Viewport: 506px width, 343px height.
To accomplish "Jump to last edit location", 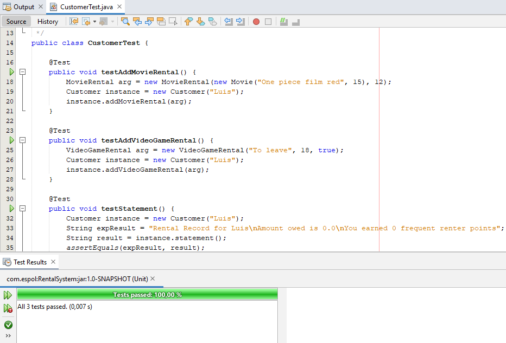I will point(75,22).
